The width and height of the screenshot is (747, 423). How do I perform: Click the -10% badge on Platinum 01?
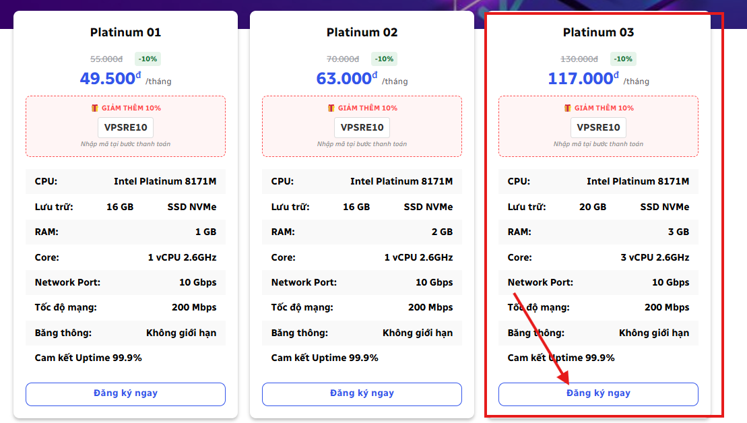[x=147, y=59]
